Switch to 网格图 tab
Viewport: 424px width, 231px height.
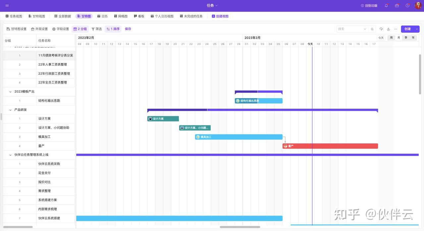[121, 16]
